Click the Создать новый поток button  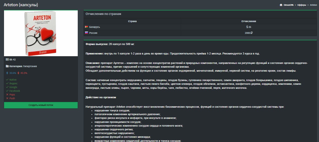[41, 105]
